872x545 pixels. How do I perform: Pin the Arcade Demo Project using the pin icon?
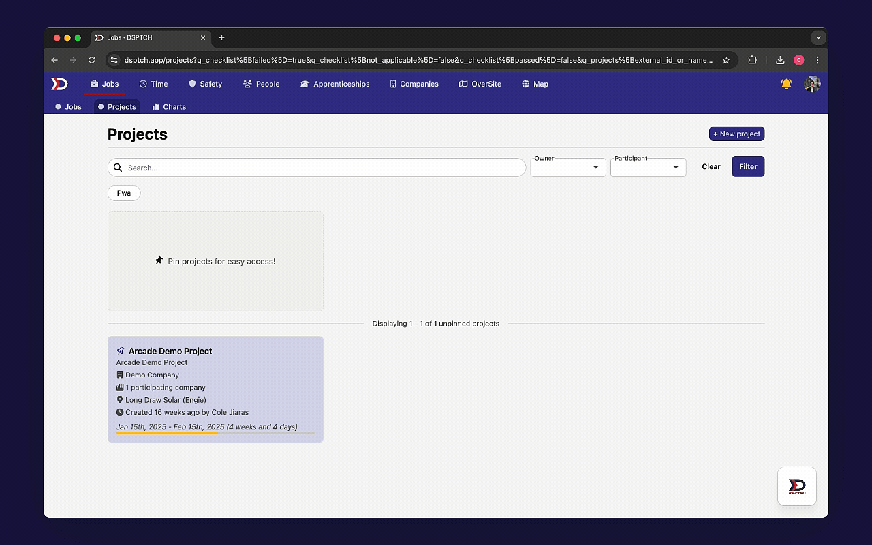pos(121,351)
